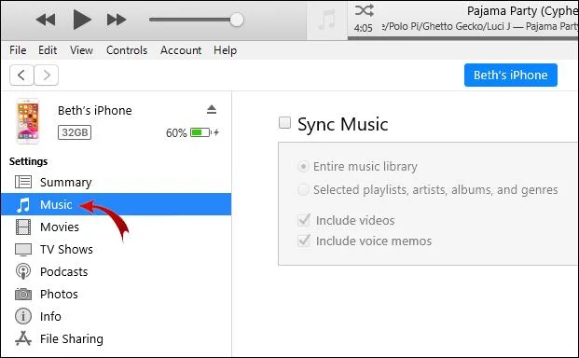
Task: Toggle the Include videos checkbox
Action: coord(304,220)
